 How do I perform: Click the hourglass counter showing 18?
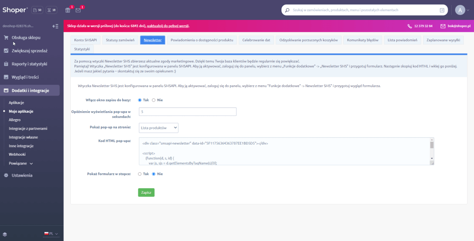click(51, 10)
